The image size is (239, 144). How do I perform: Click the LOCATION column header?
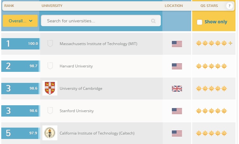(x=174, y=6)
